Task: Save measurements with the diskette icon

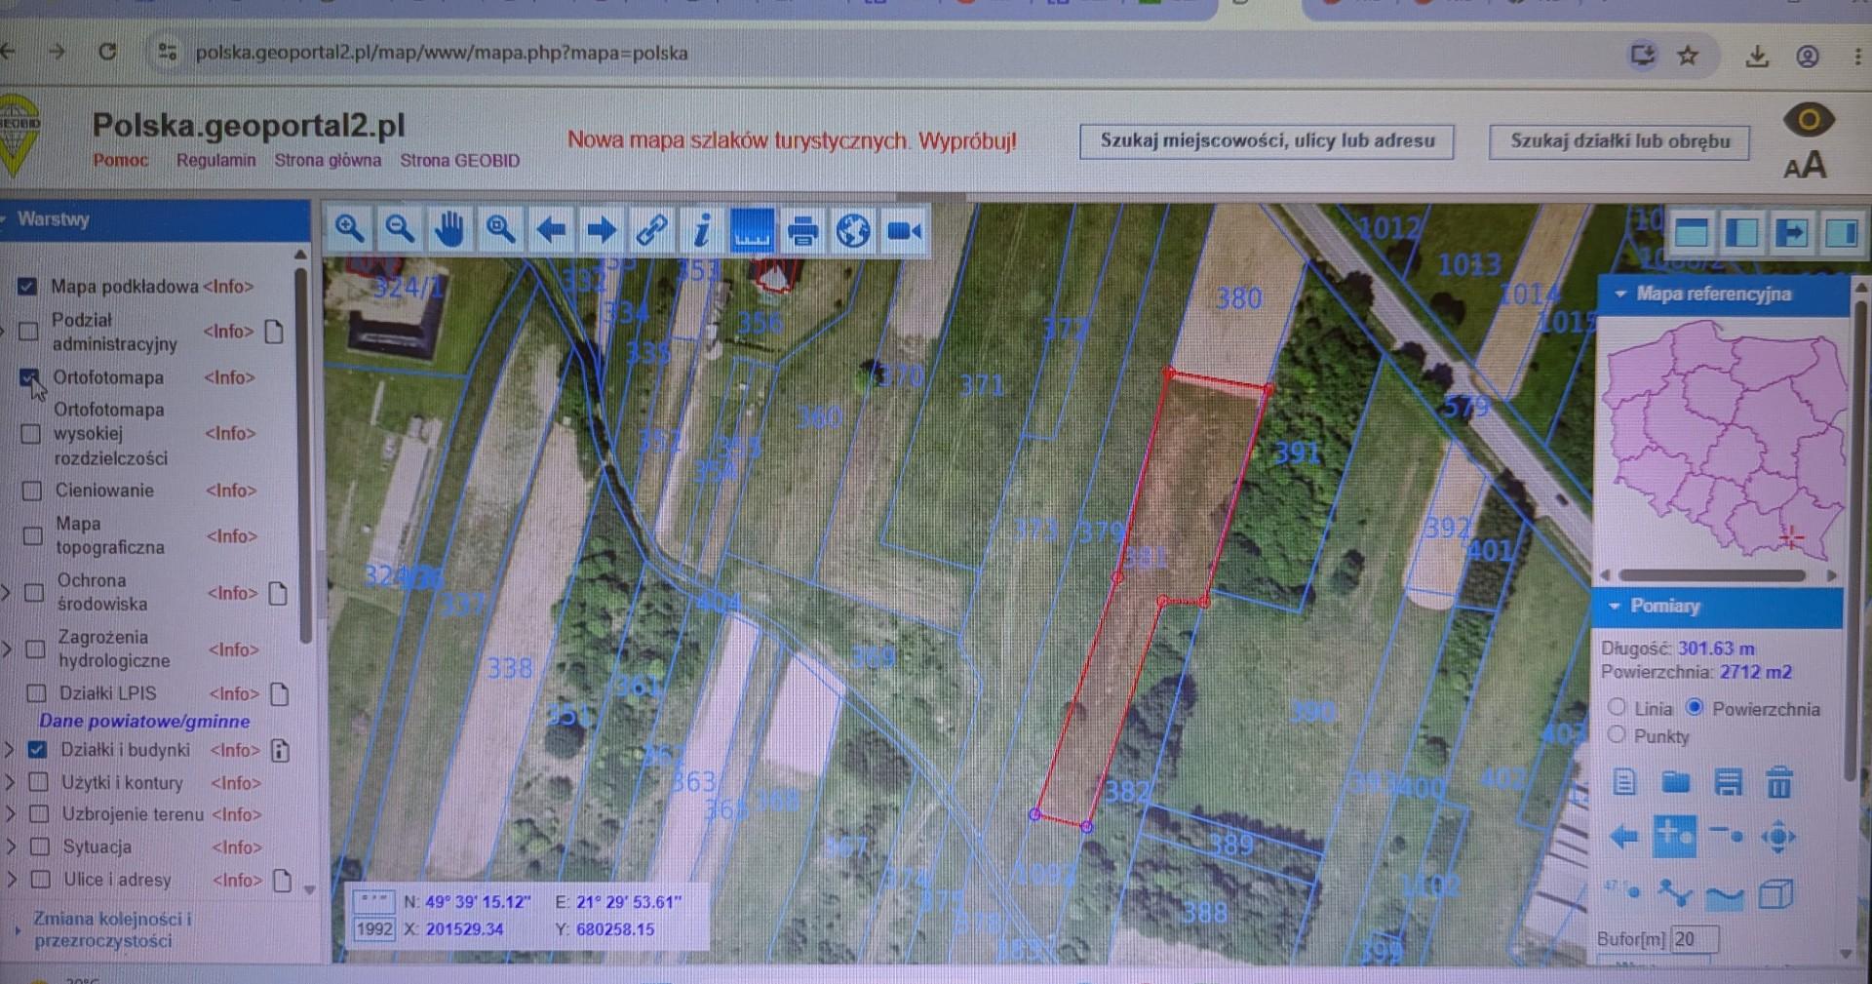Action: [1727, 782]
